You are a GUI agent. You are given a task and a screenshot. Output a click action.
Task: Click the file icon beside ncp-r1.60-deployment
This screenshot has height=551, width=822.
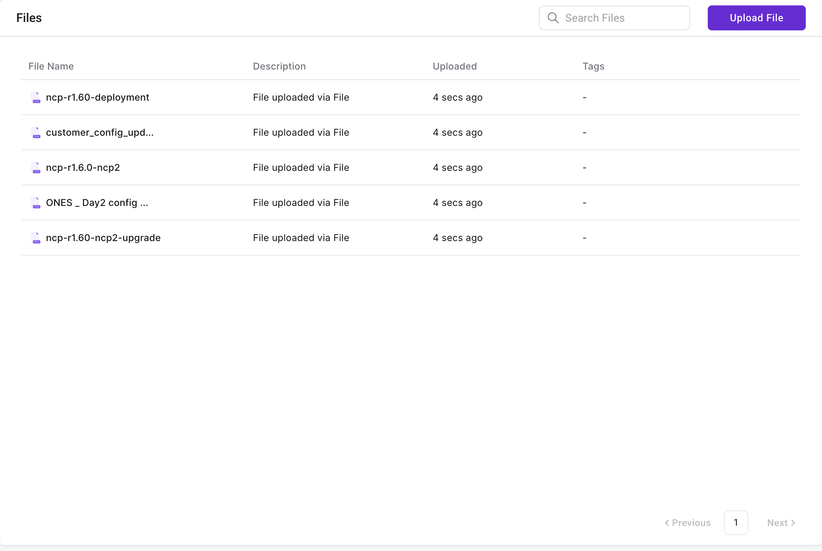pos(36,97)
